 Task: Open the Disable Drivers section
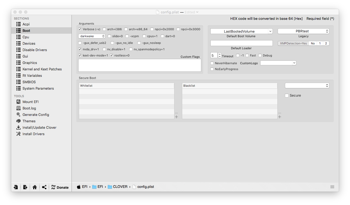coord(41,50)
